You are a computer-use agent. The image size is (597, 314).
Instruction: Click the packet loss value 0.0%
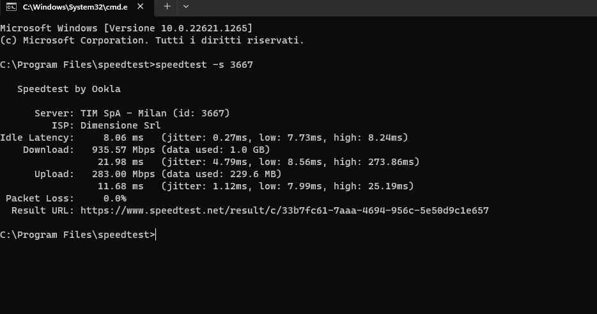114,198
